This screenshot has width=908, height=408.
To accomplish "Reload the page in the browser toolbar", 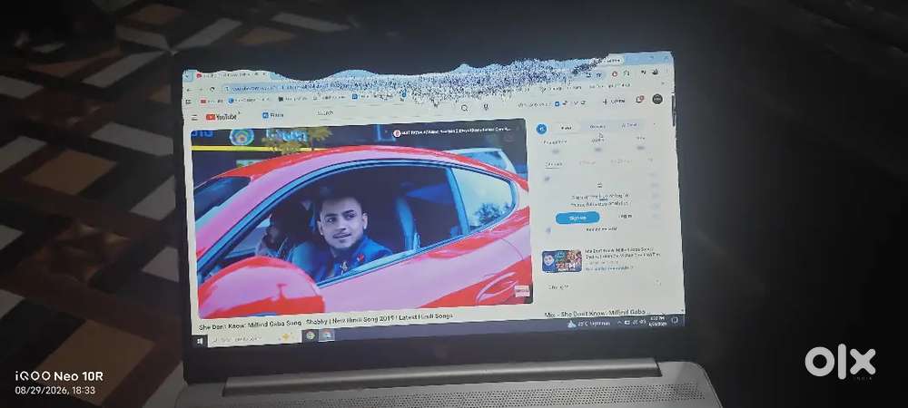I will pyautogui.click(x=212, y=89).
